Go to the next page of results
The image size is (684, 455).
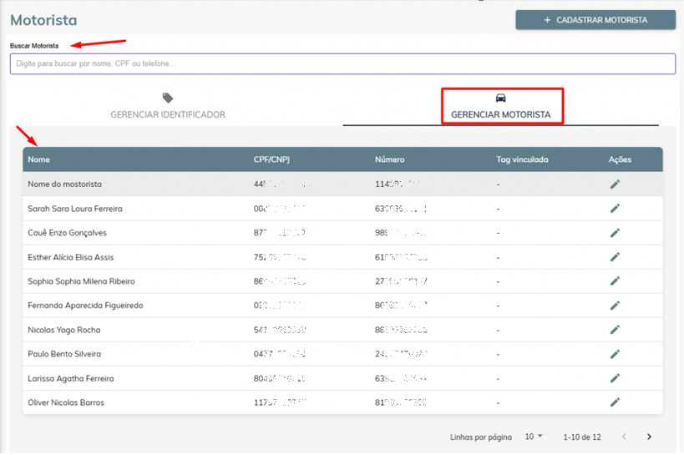point(649,437)
